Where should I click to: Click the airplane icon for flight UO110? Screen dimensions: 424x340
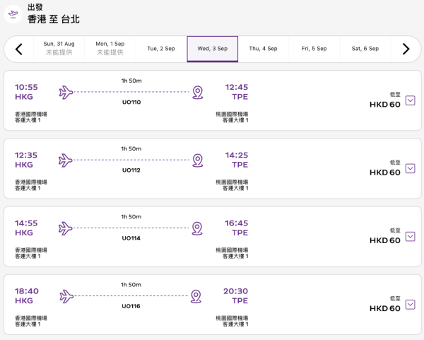click(x=66, y=92)
